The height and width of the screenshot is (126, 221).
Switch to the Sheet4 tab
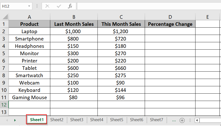[x=97, y=120]
